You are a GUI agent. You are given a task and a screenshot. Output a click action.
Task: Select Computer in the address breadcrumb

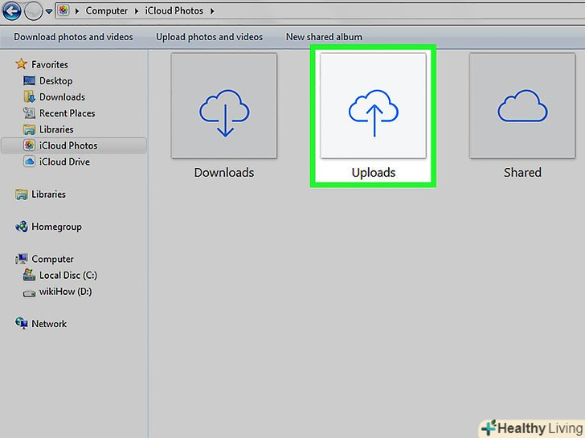click(106, 10)
